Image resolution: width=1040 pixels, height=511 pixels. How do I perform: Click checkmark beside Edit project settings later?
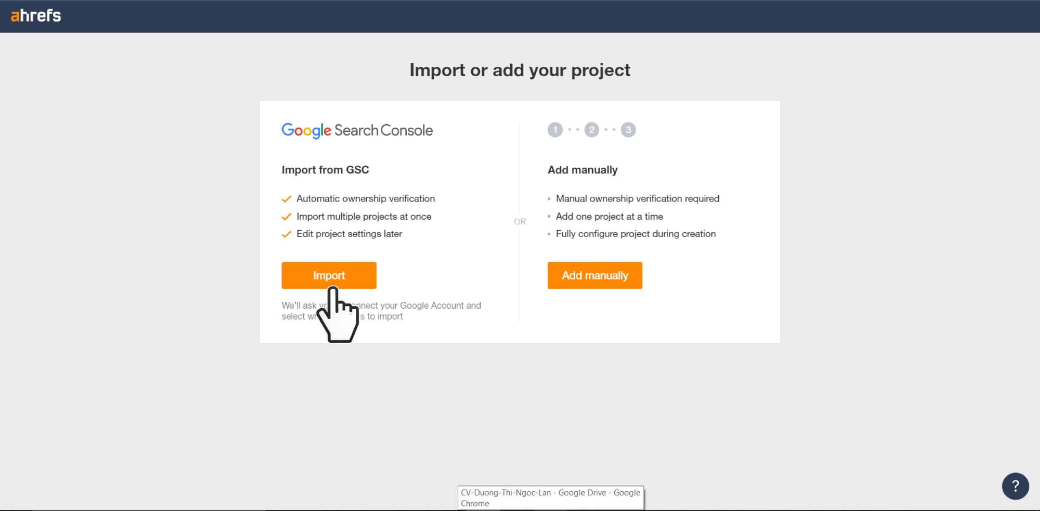click(x=286, y=234)
